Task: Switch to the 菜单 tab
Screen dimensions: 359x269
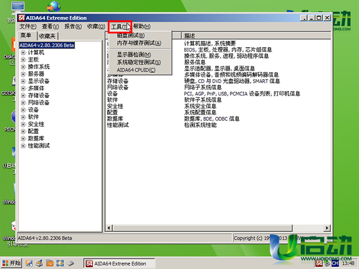Action: pos(26,35)
